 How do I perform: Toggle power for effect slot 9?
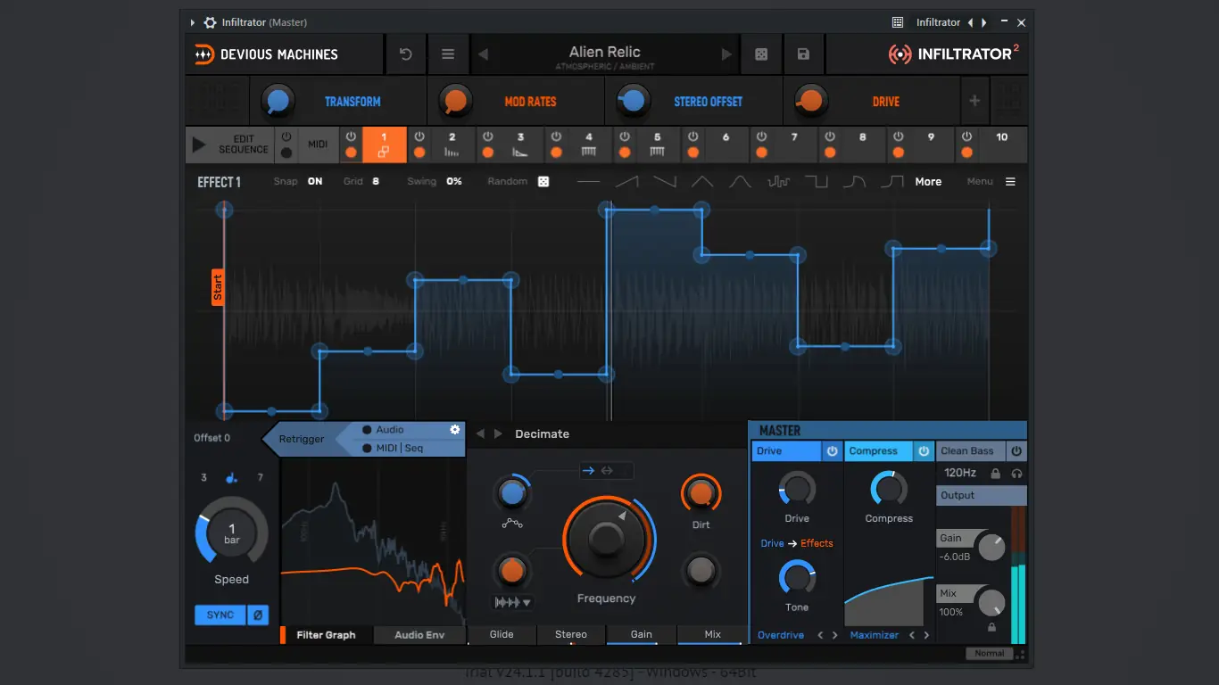898,136
